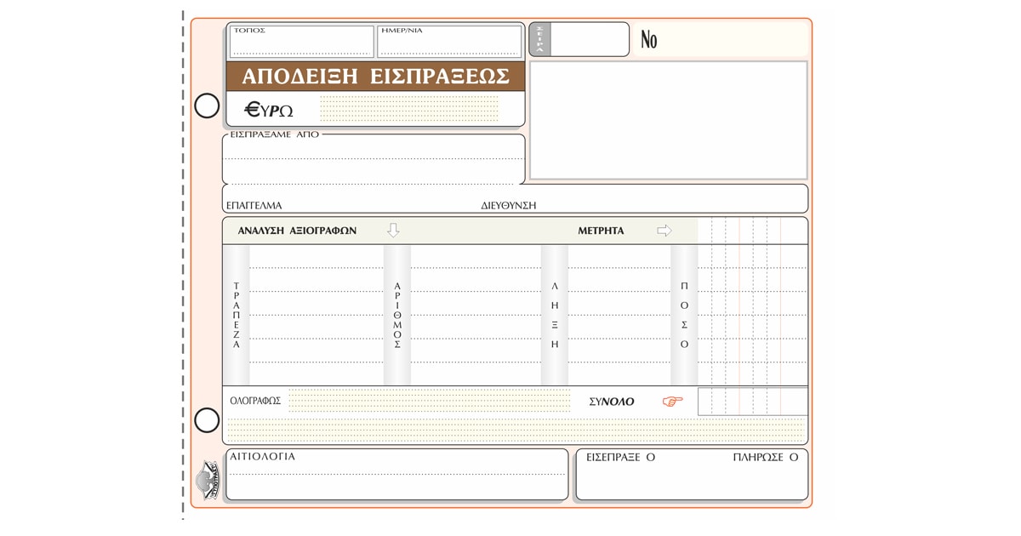Click the ΕΠΑΓΓΕΛΜΑ label
The height and width of the screenshot is (536, 1021).
[254, 206]
